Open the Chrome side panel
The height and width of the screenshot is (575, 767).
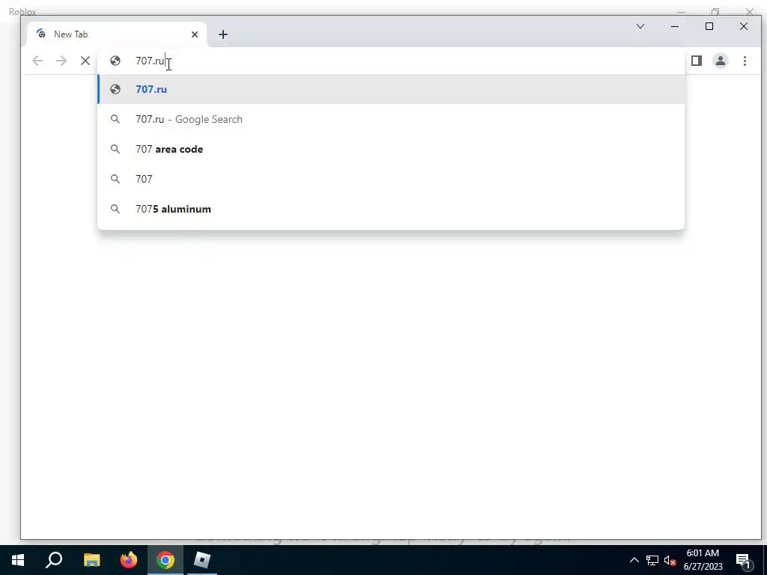(x=697, y=61)
